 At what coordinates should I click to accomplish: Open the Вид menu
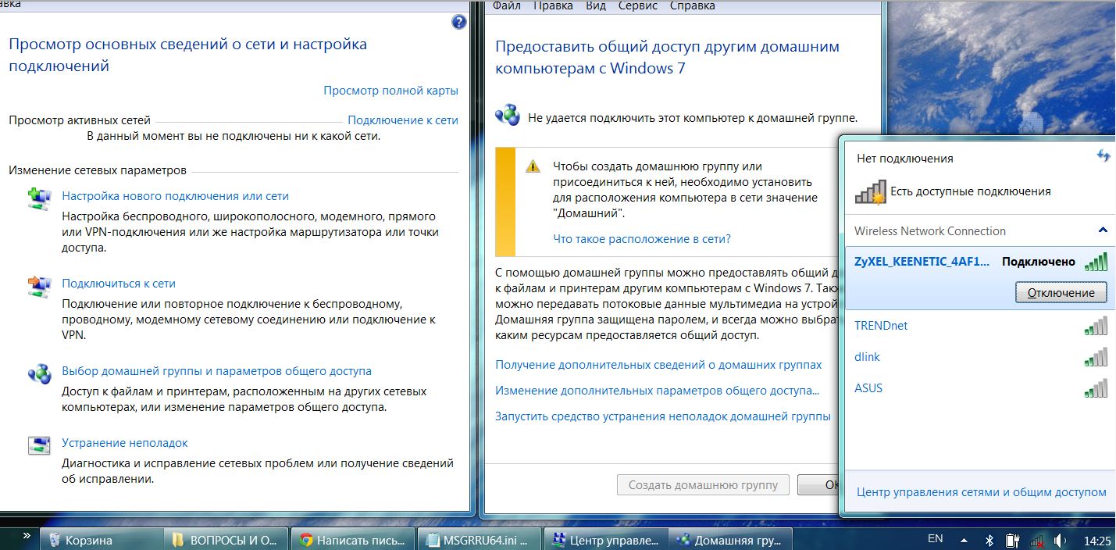click(595, 5)
